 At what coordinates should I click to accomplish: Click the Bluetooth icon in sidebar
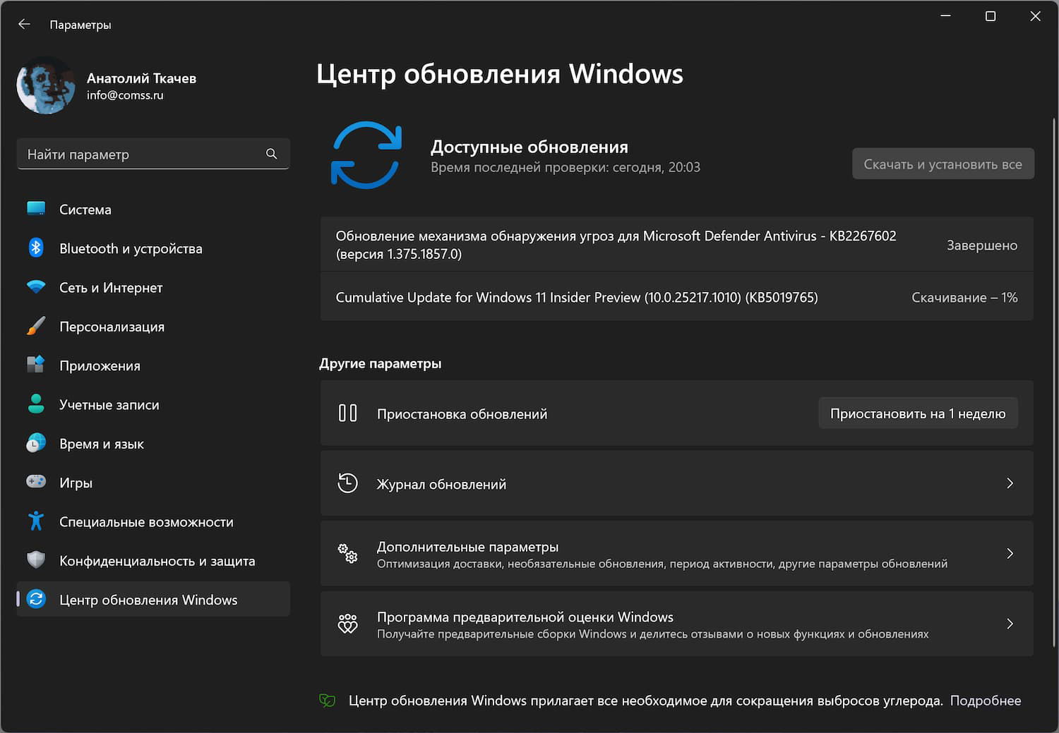(x=36, y=248)
